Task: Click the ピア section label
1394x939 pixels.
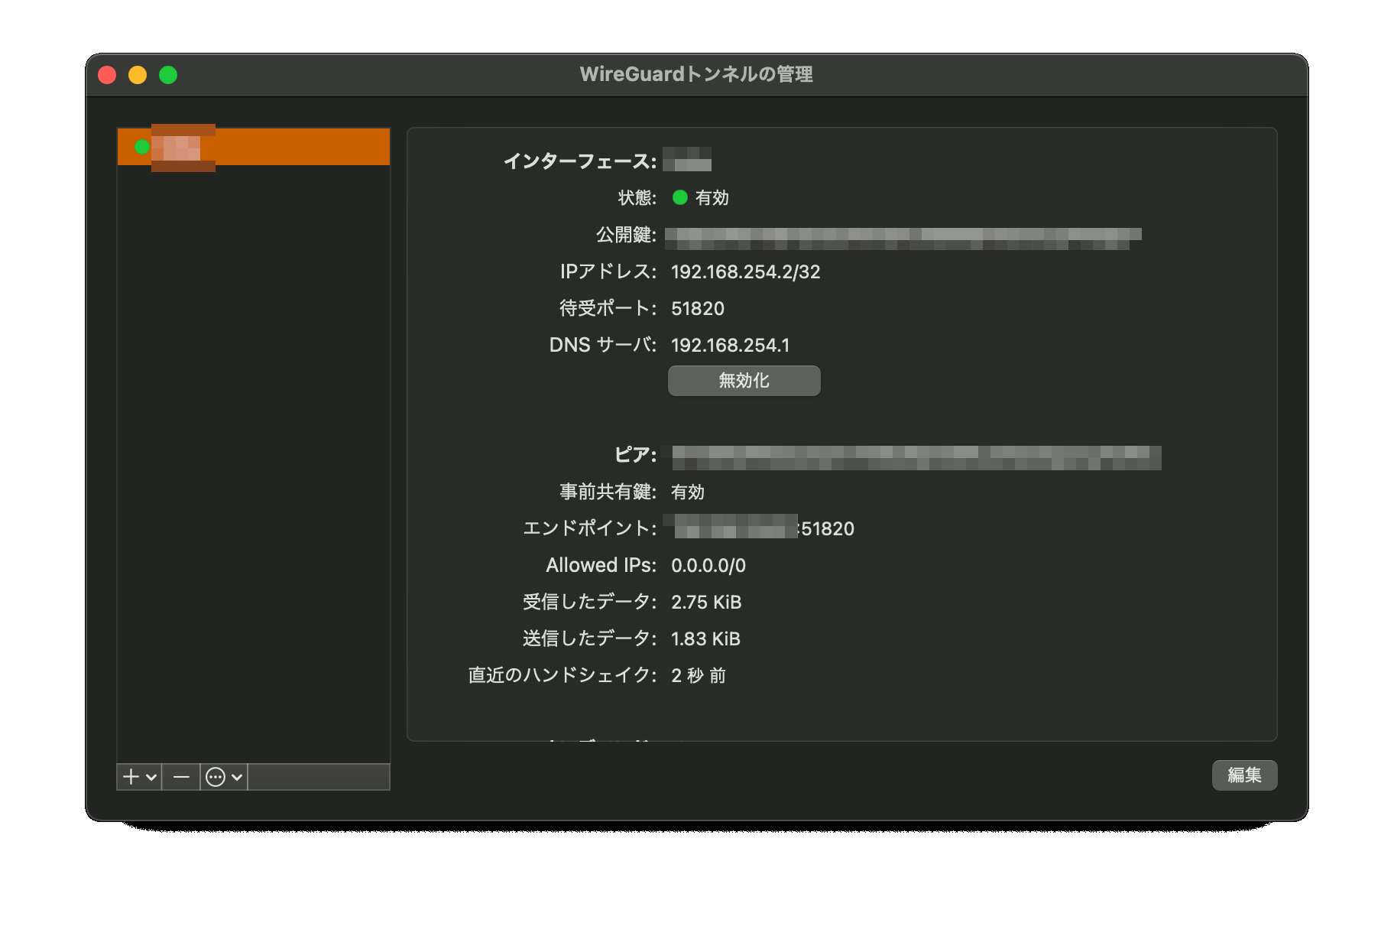Action: 636,455
